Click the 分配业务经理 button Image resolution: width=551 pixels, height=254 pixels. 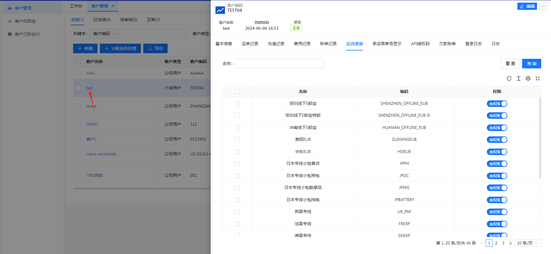120,48
